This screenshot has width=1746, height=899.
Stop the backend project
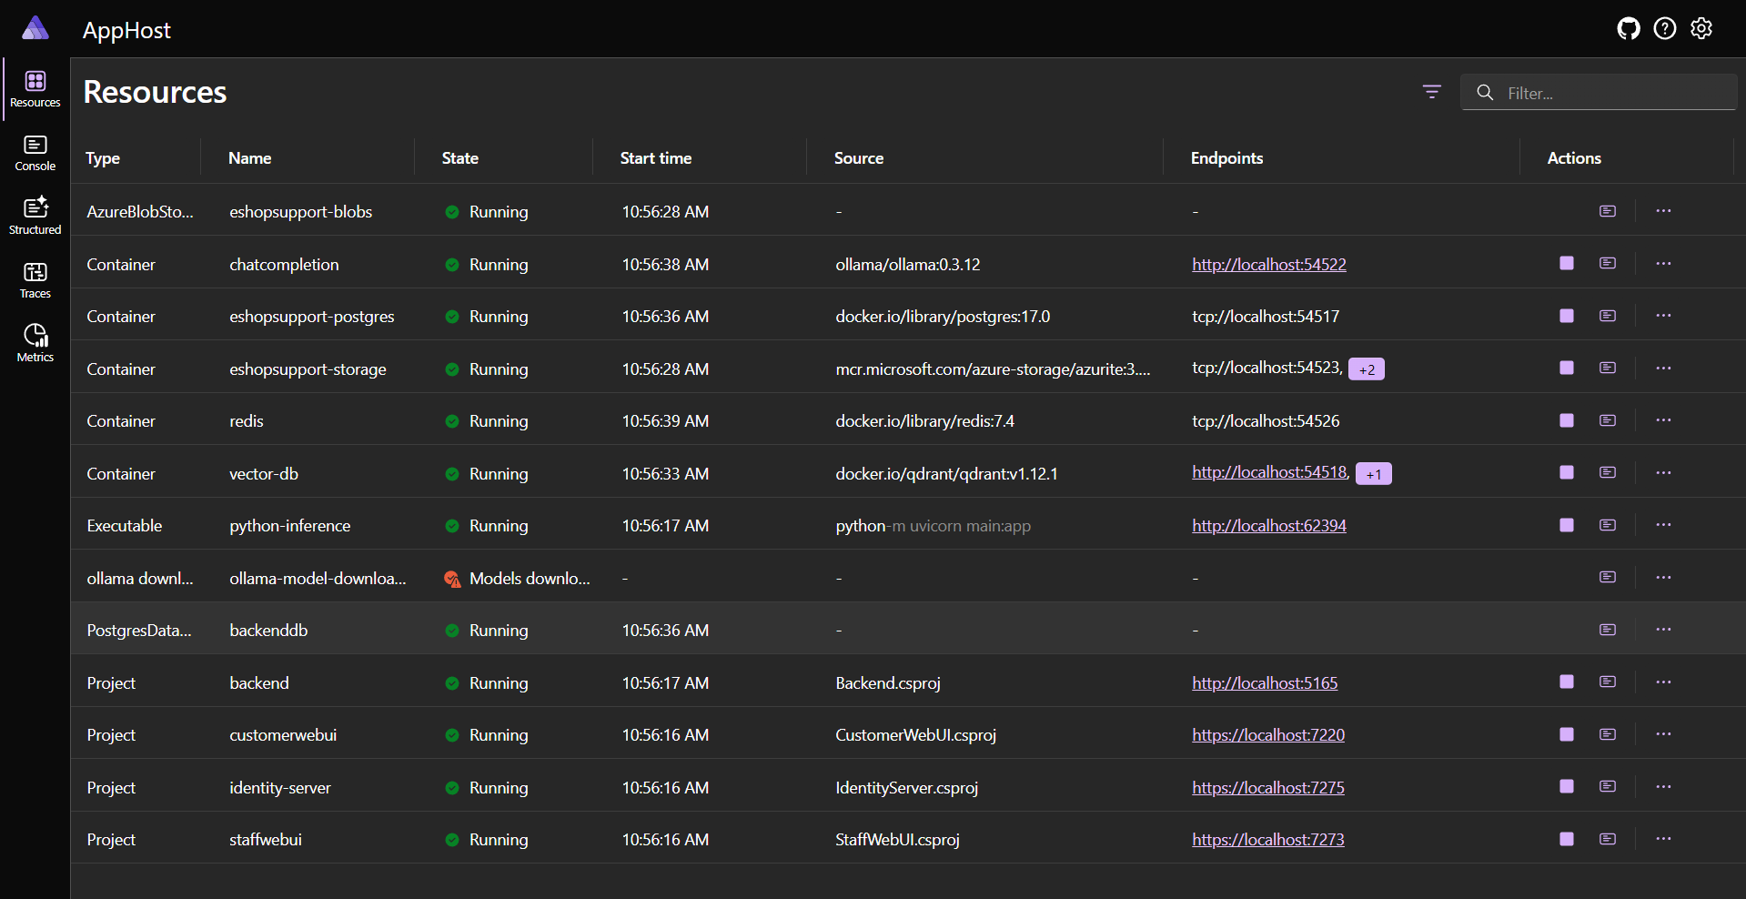[x=1566, y=682]
